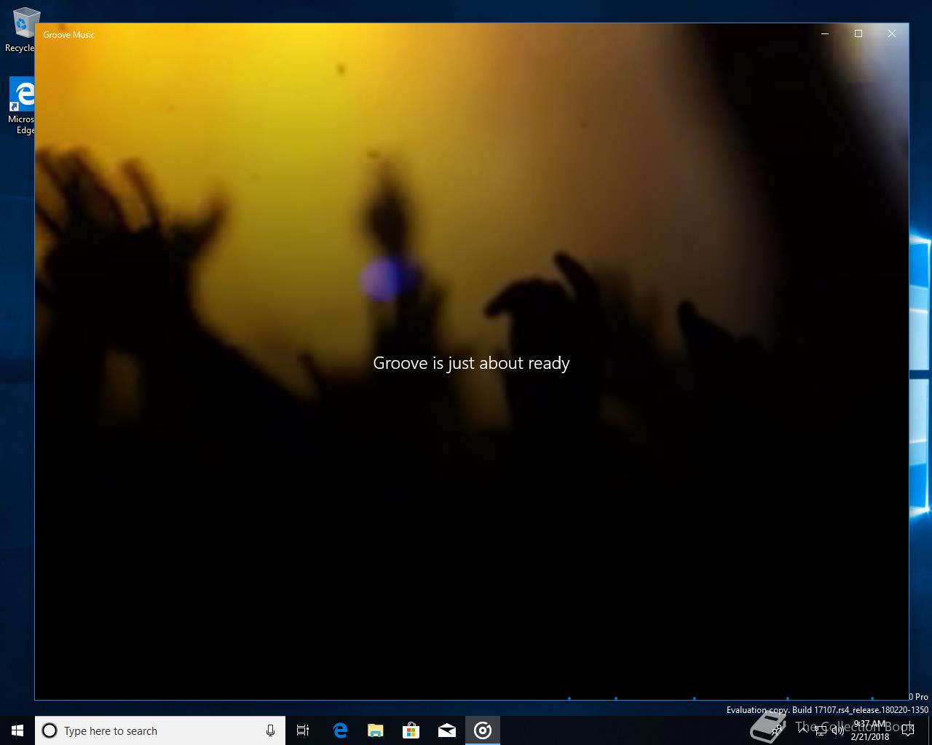Minimize the Groove Music window
The image size is (932, 745).
(825, 33)
